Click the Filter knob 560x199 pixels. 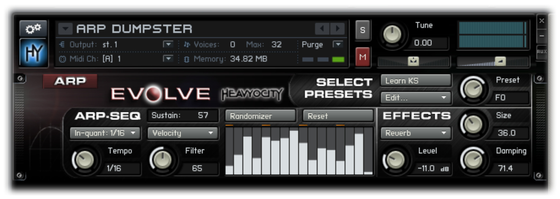[x=162, y=159]
